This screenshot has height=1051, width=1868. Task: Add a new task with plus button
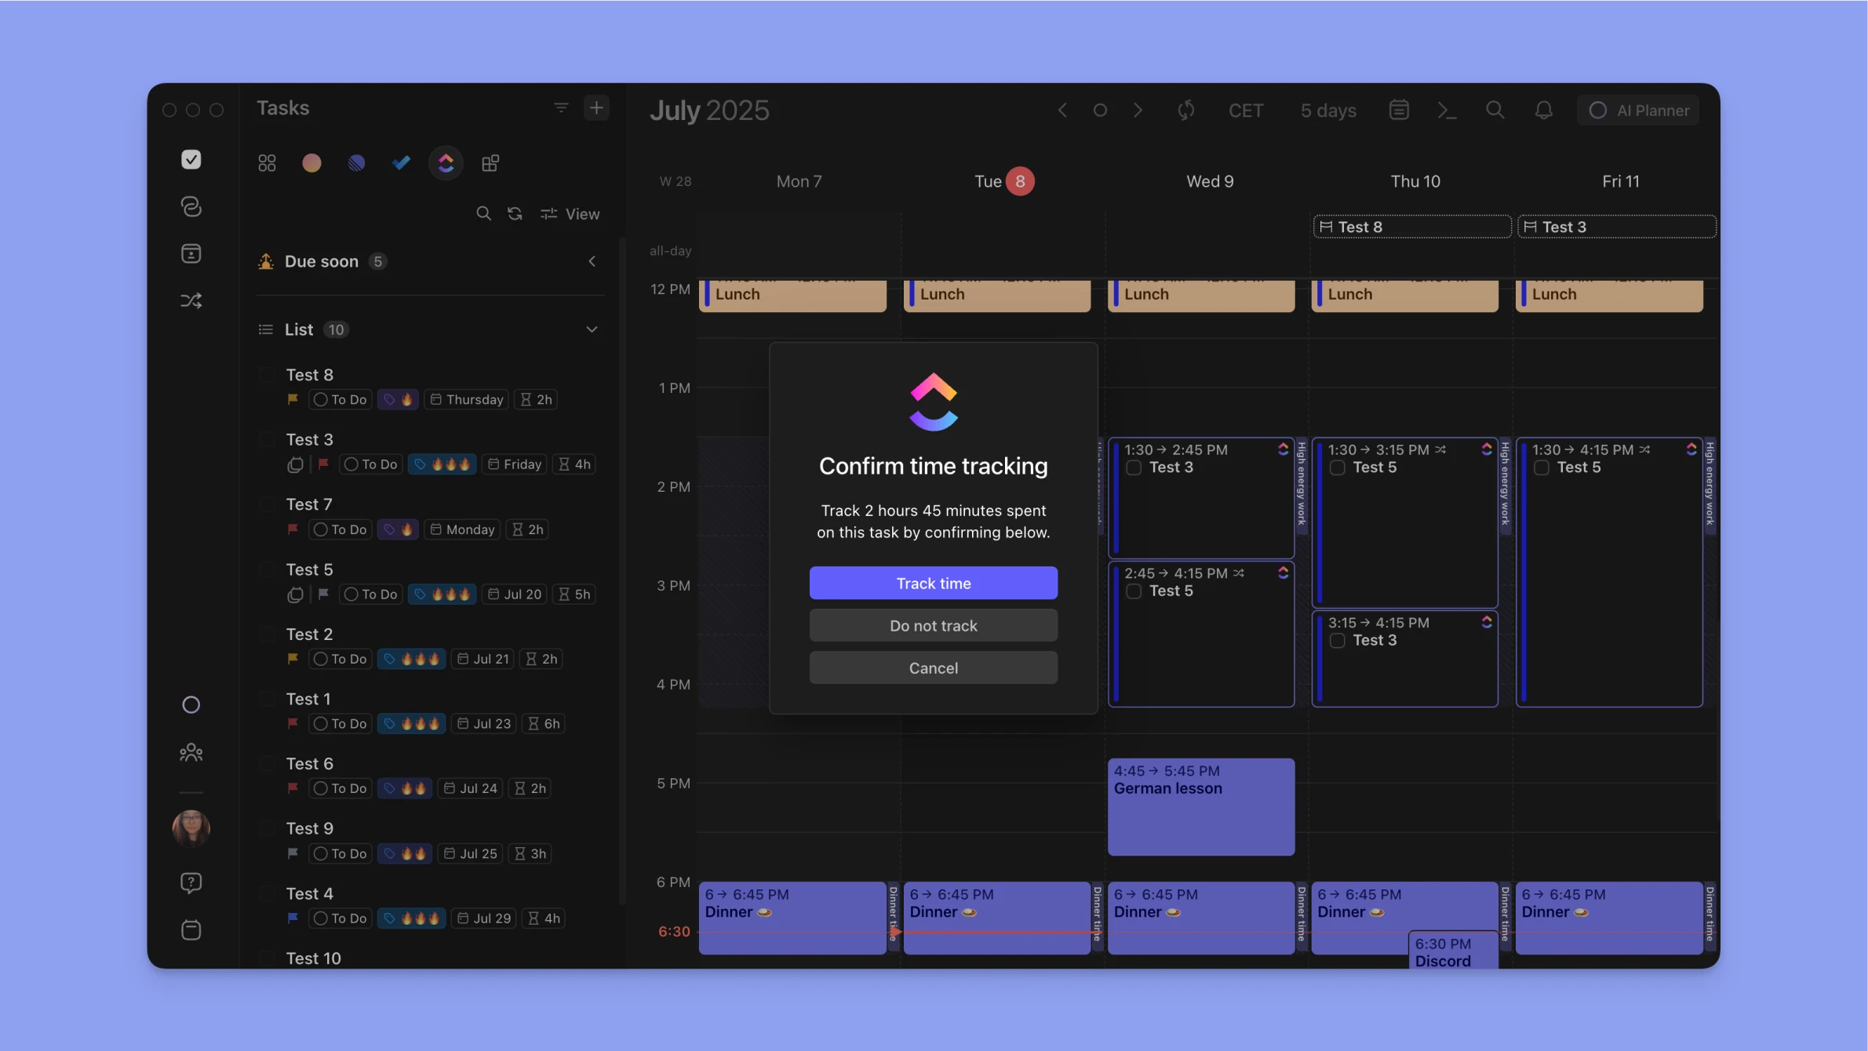(596, 108)
